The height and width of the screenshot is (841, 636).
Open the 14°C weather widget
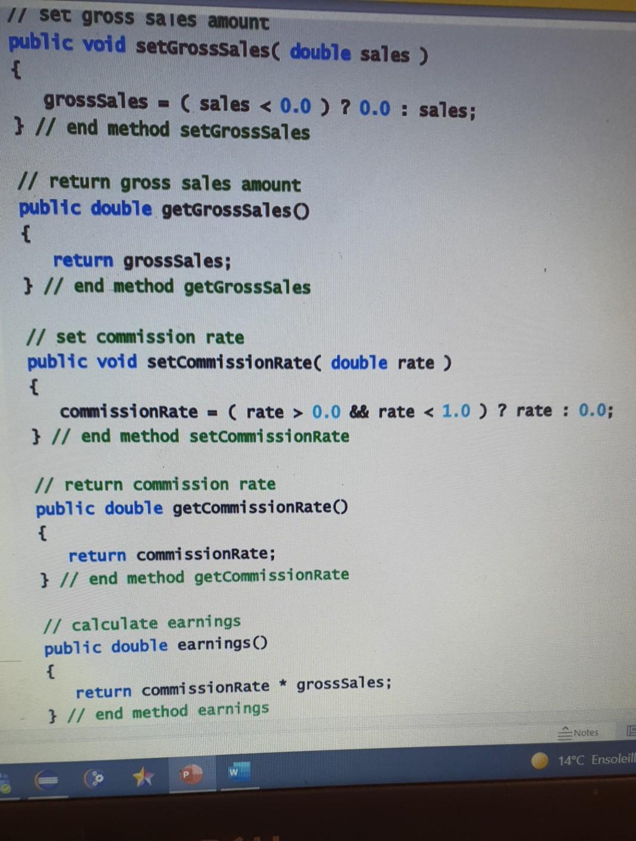584,760
